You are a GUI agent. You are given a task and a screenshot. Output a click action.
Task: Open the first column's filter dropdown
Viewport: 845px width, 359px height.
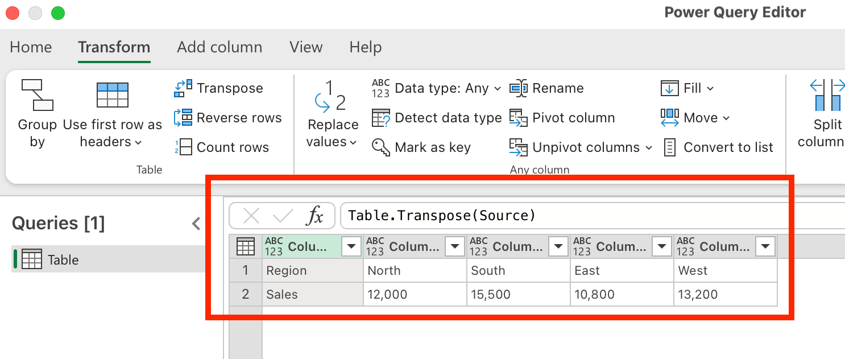(x=351, y=246)
